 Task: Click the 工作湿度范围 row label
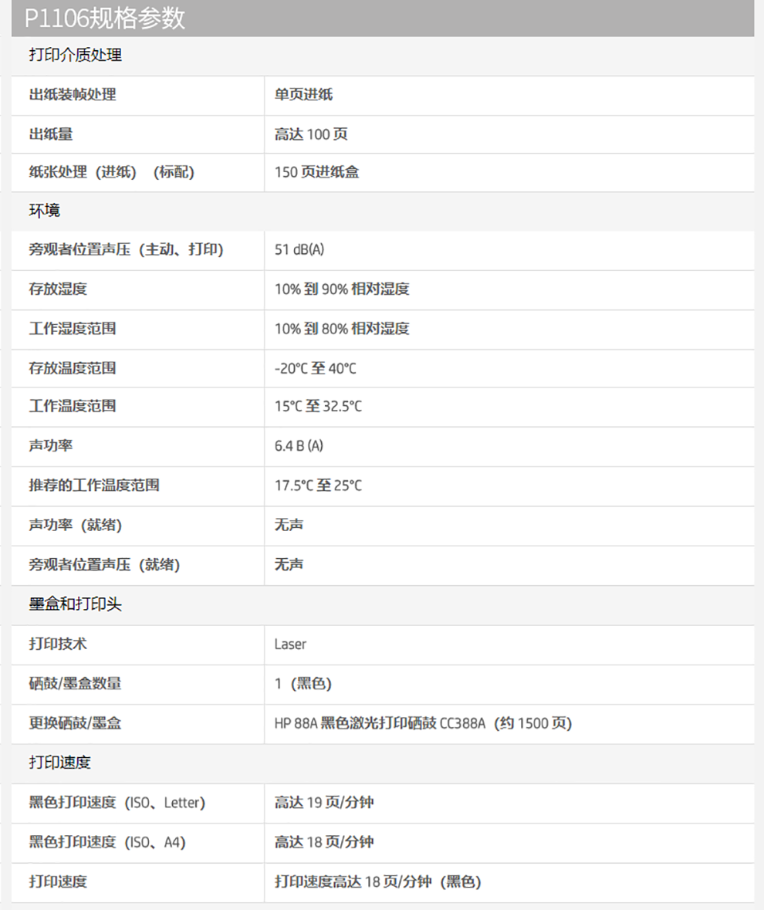click(73, 329)
